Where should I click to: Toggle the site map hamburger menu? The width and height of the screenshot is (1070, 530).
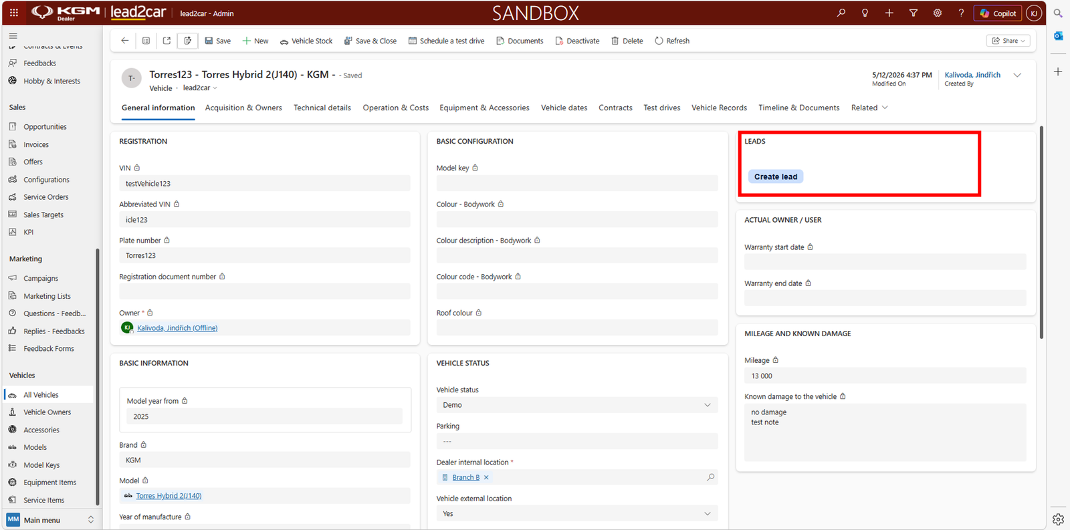point(13,36)
